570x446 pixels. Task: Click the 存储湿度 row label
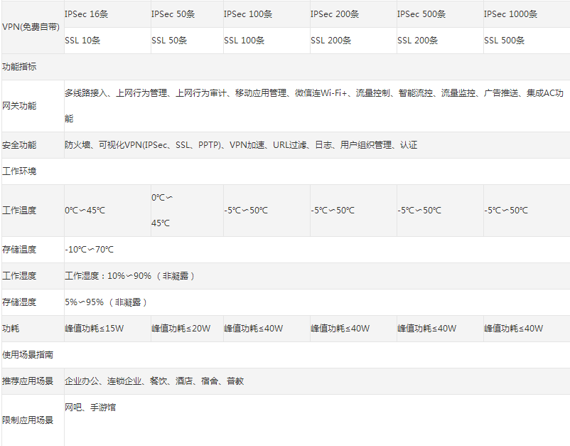pos(19,302)
